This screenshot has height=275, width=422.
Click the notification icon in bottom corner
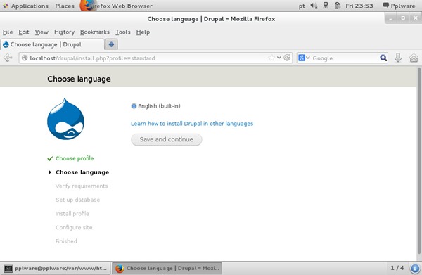point(415,268)
